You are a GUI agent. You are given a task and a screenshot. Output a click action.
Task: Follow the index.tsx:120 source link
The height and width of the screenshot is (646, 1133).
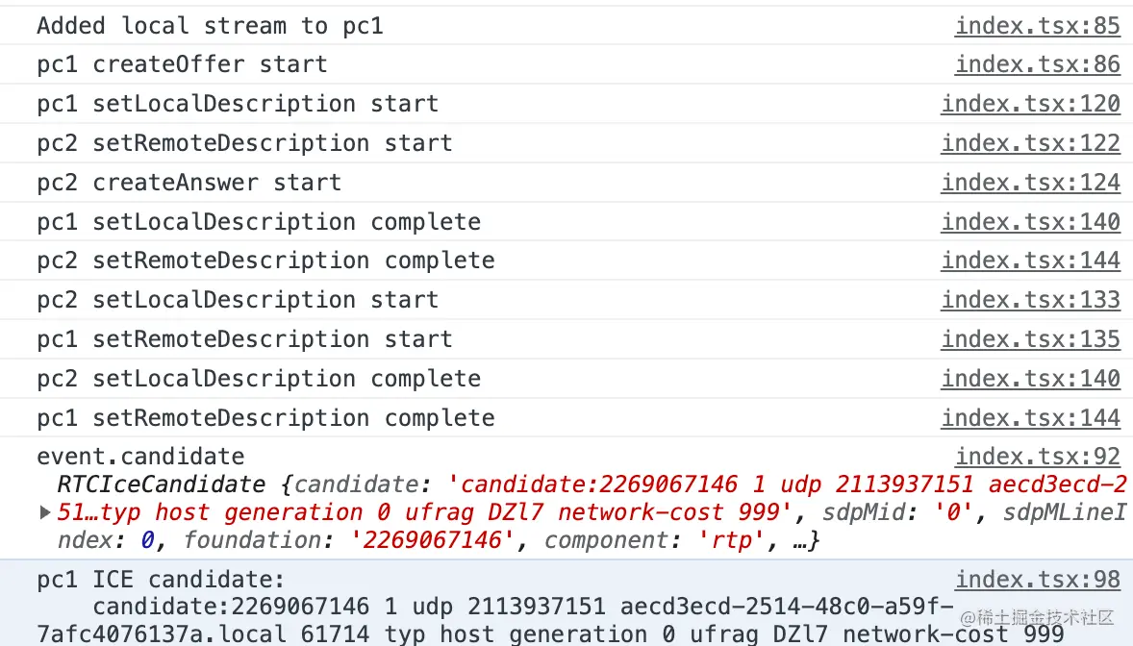[1030, 104]
